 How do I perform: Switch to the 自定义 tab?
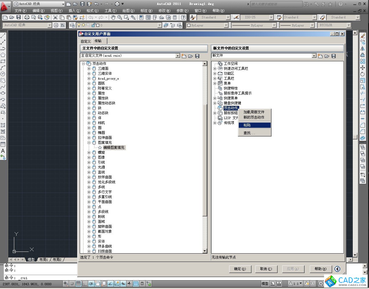(x=86, y=41)
